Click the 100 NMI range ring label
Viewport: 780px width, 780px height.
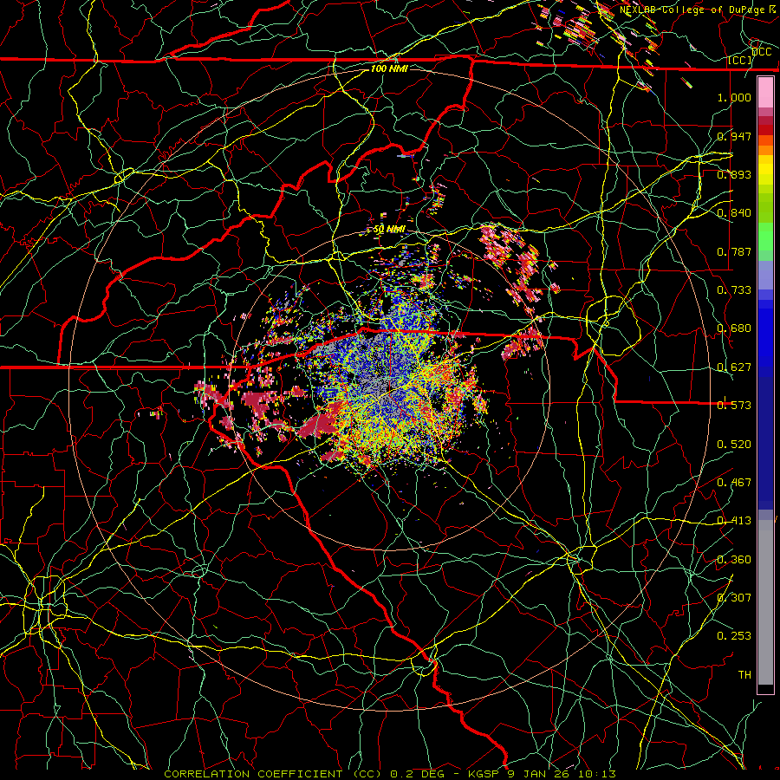pyautogui.click(x=389, y=68)
